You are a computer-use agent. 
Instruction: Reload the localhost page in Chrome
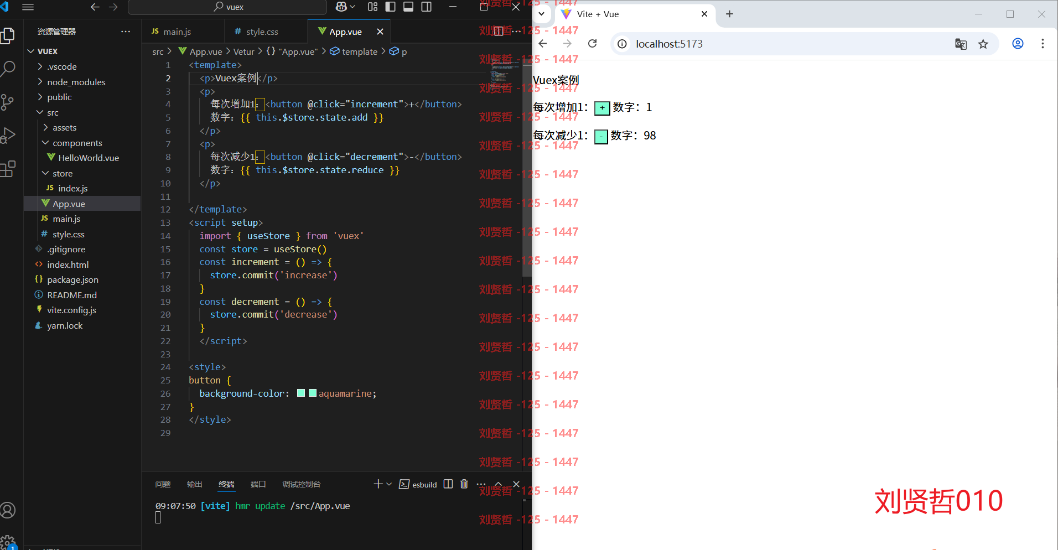pos(592,44)
